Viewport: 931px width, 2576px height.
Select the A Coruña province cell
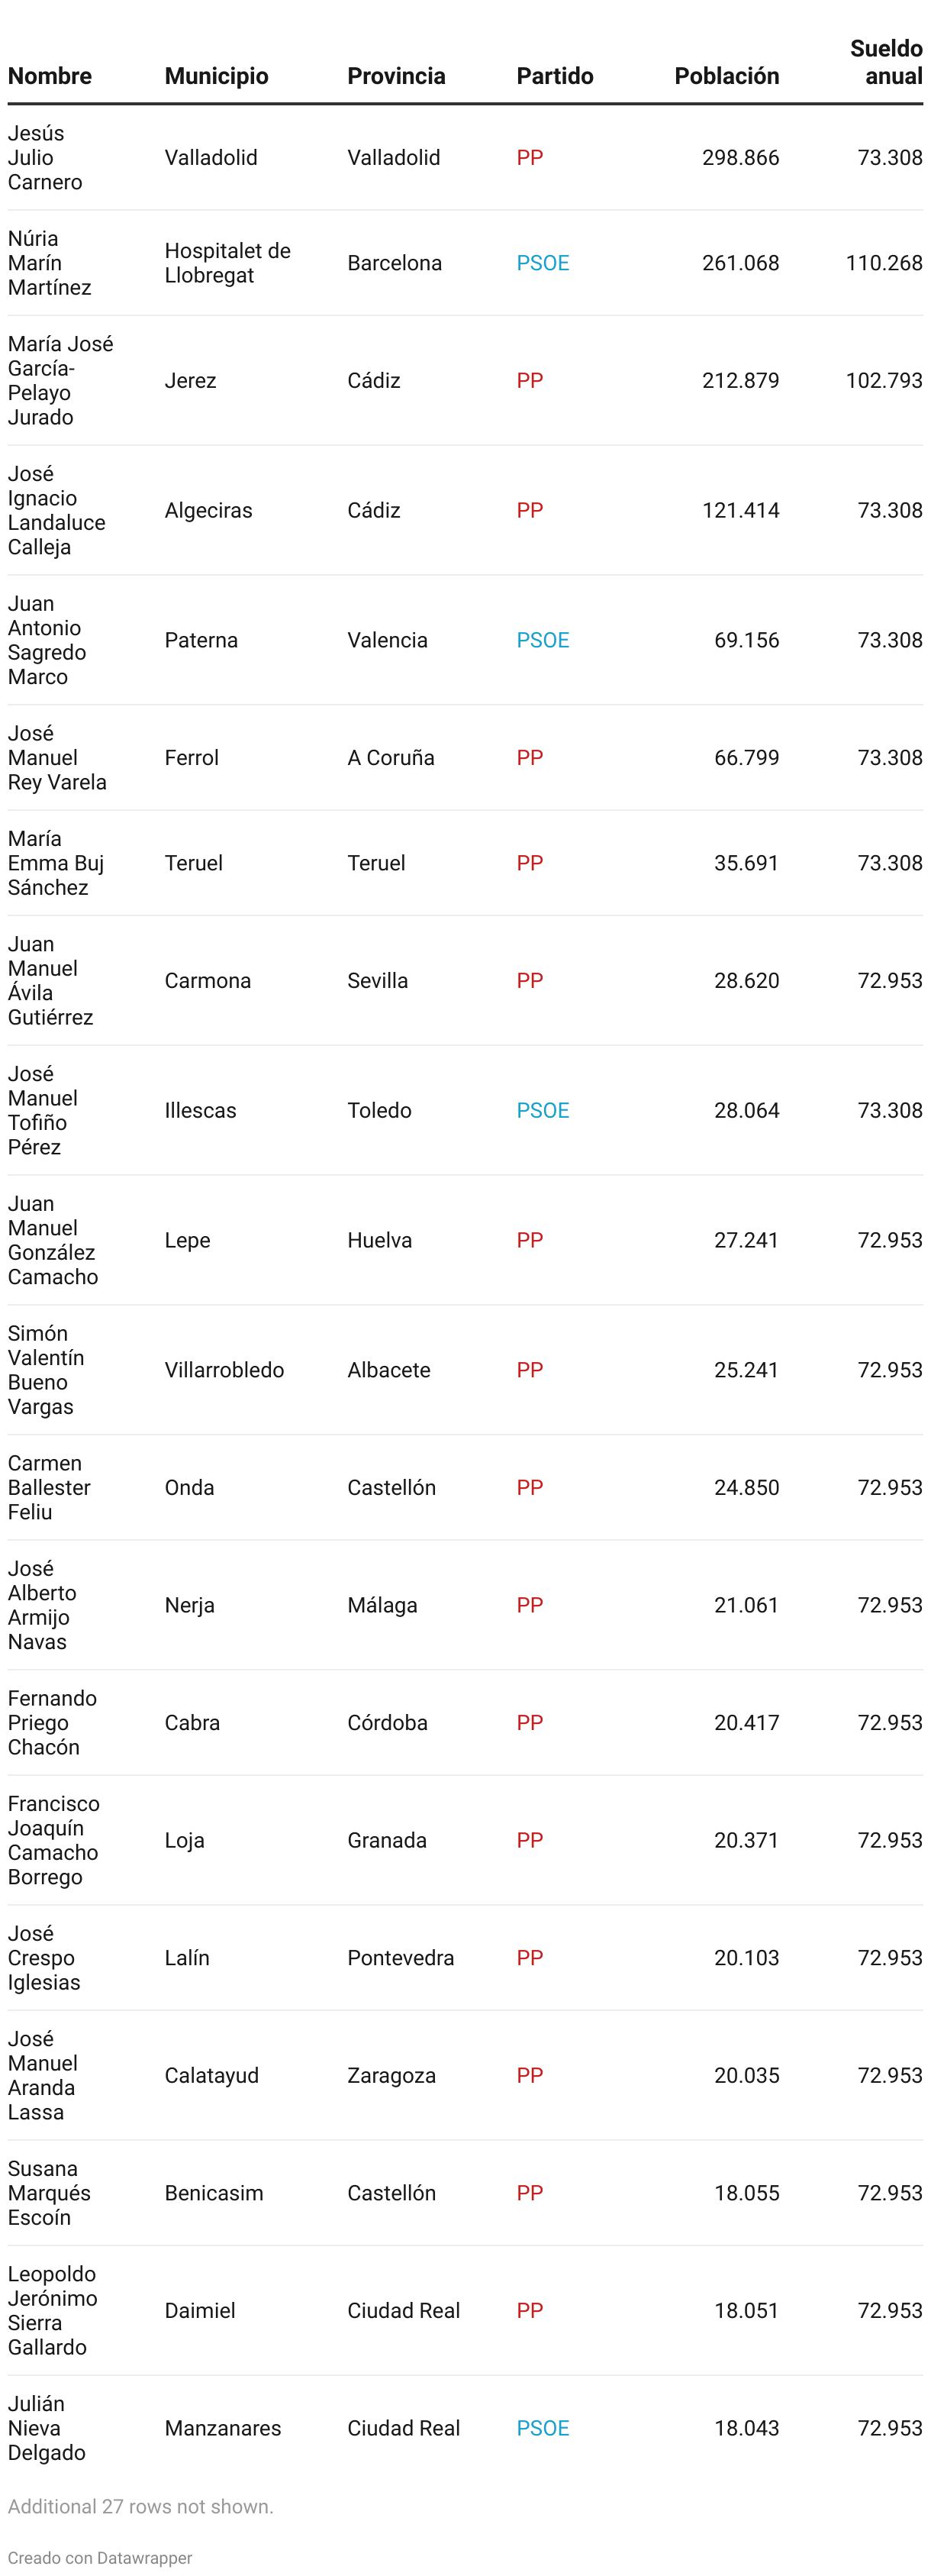[391, 758]
